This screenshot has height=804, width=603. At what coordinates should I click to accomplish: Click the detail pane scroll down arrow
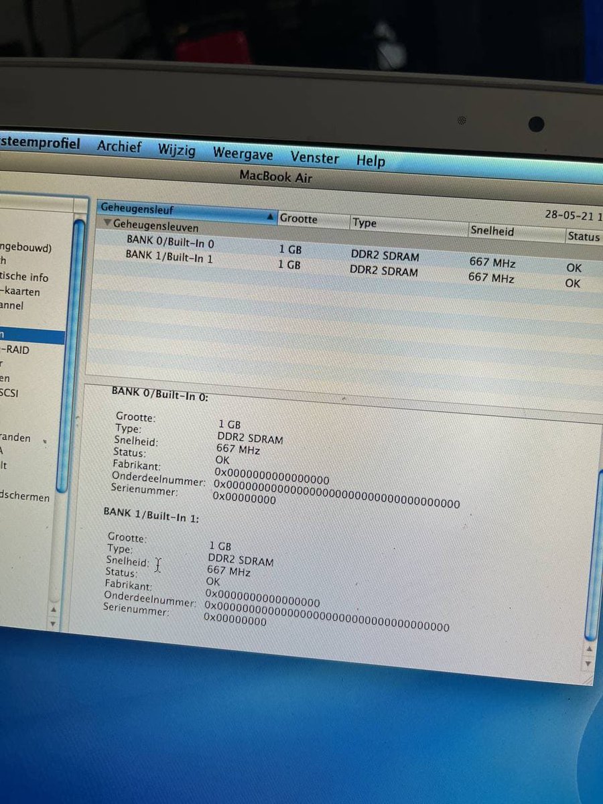pyautogui.click(x=588, y=663)
